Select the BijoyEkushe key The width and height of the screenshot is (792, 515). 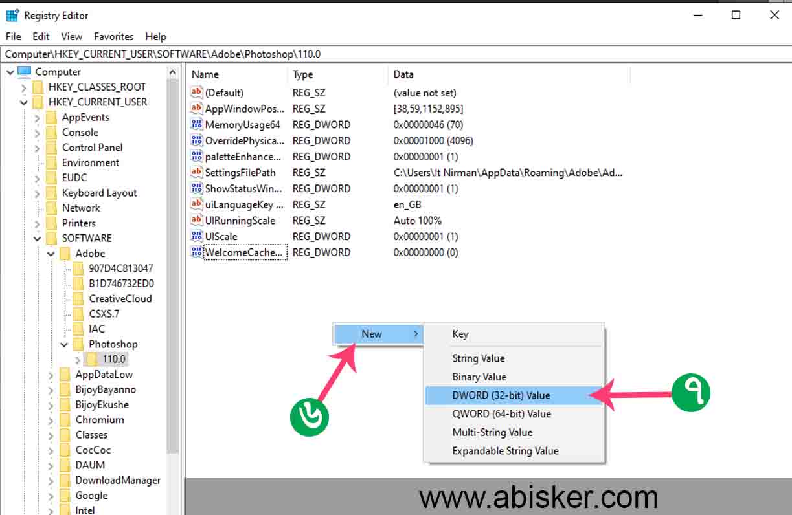click(102, 405)
